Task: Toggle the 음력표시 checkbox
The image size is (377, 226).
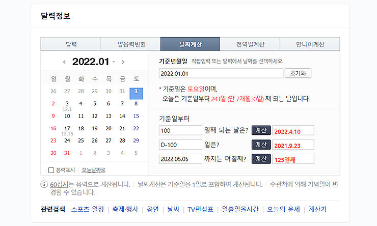Action: point(51,170)
